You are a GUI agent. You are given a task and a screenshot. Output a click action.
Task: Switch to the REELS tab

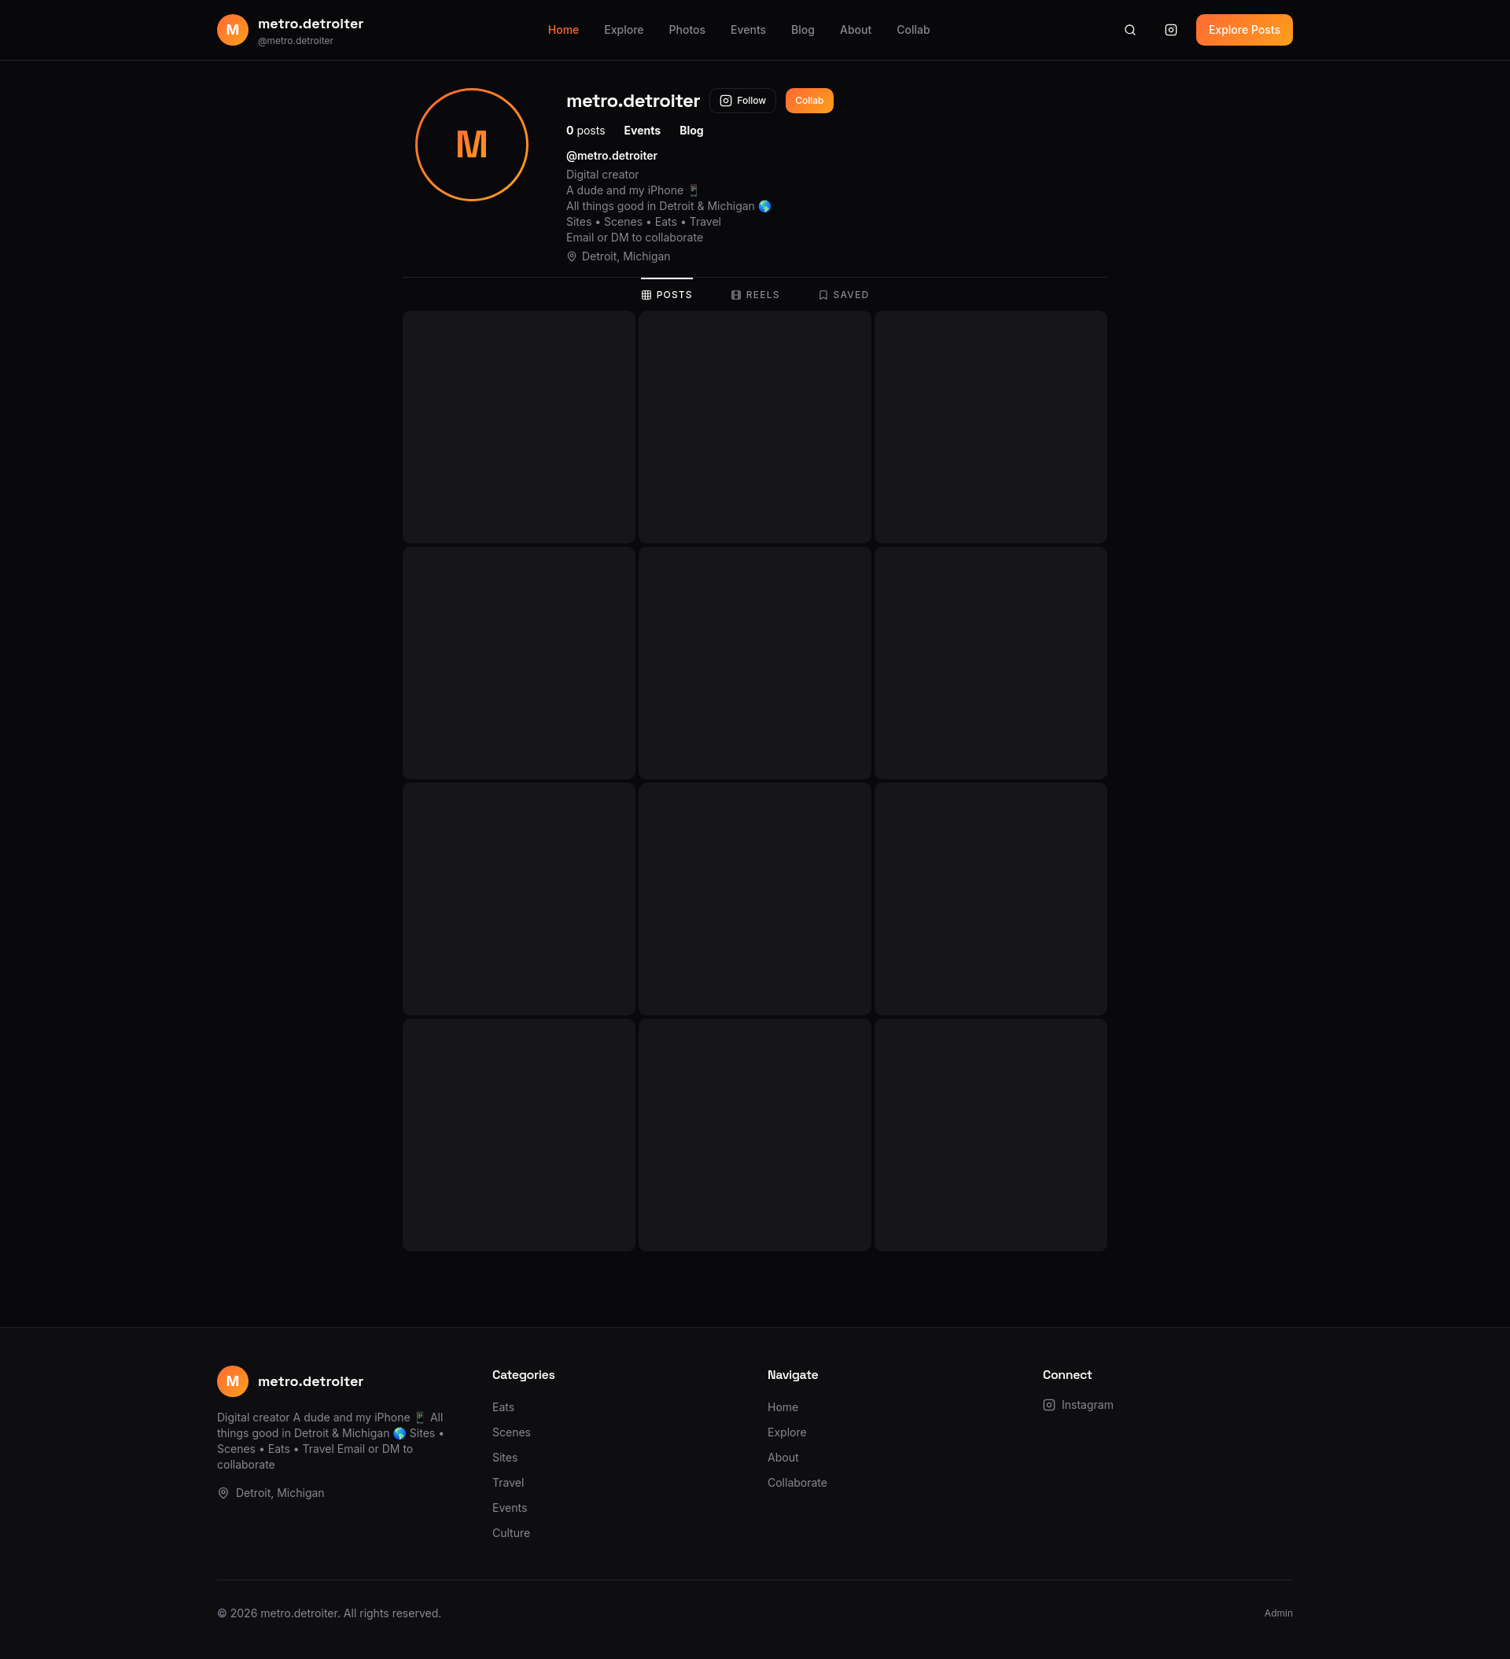(754, 295)
